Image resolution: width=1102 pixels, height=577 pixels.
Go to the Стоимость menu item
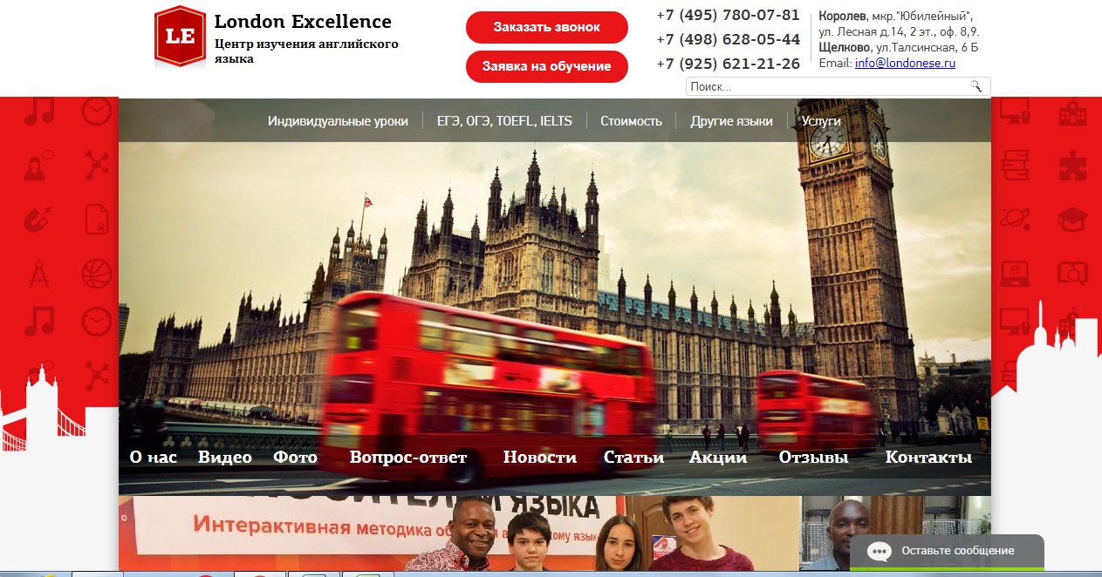(631, 121)
